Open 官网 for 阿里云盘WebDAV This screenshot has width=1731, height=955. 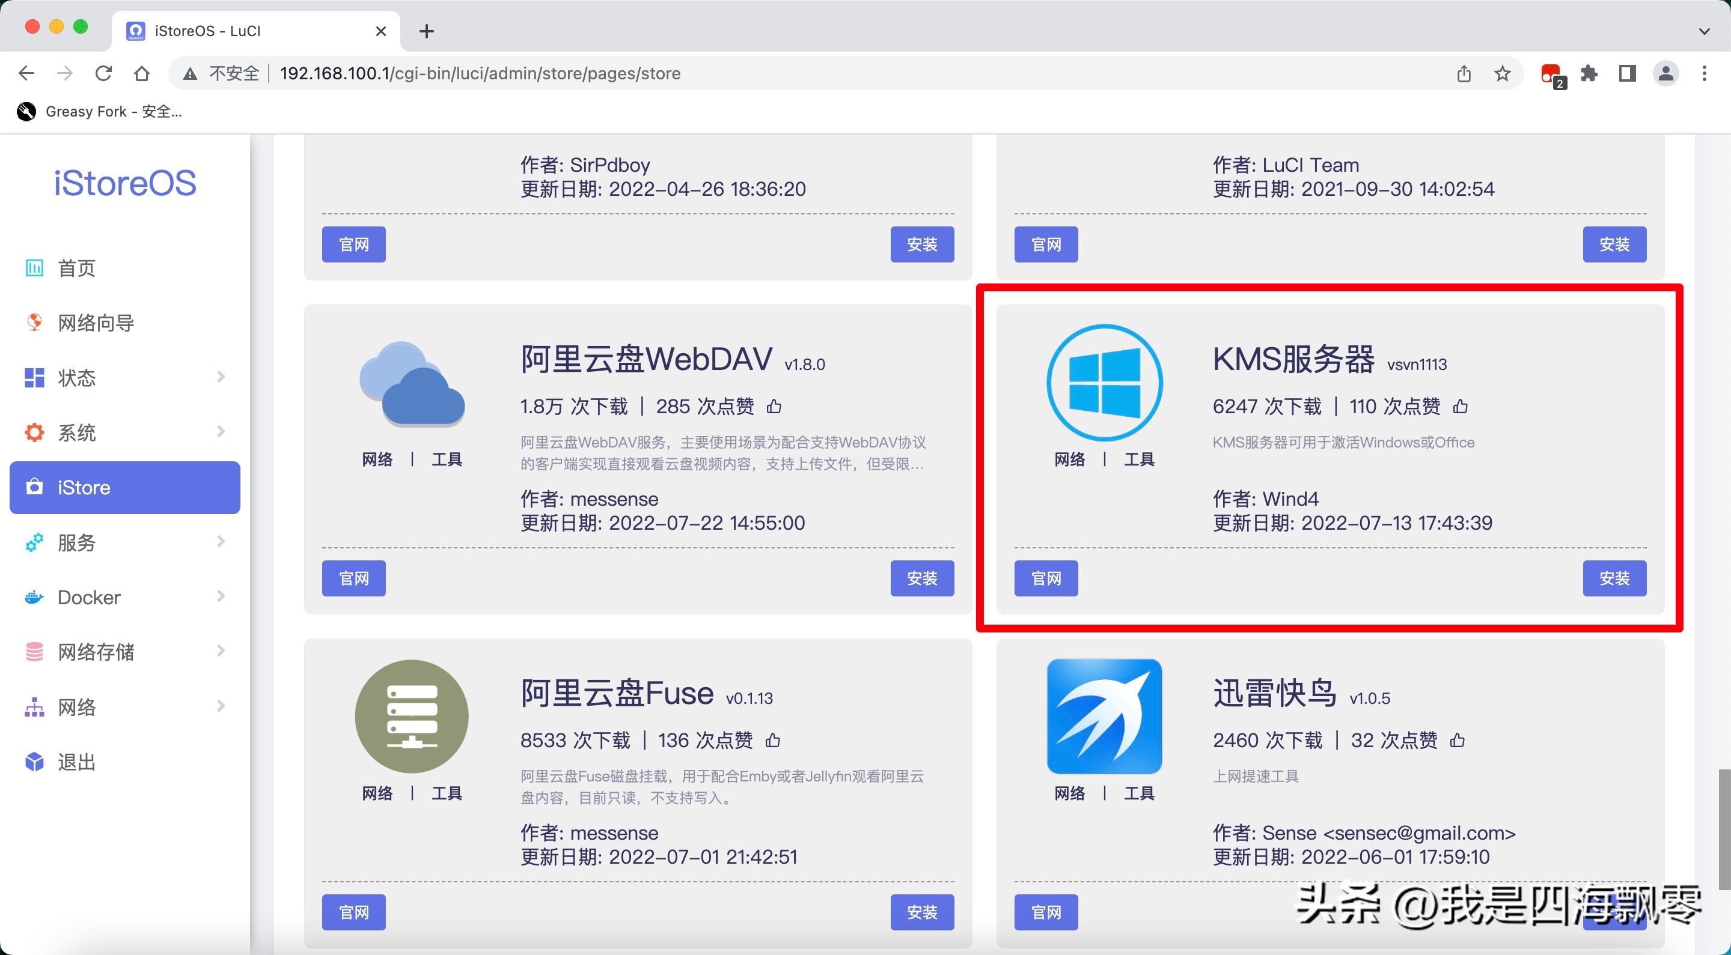pyautogui.click(x=353, y=578)
